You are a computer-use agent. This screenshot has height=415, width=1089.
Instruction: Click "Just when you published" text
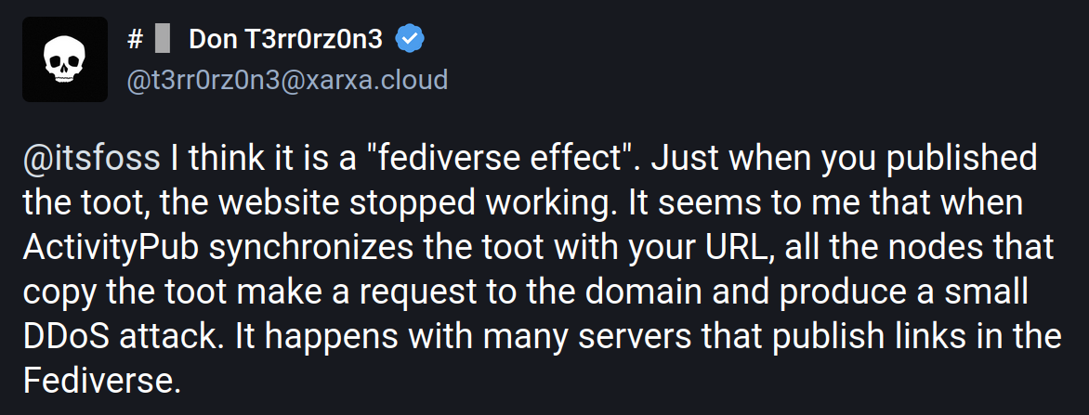point(844,158)
